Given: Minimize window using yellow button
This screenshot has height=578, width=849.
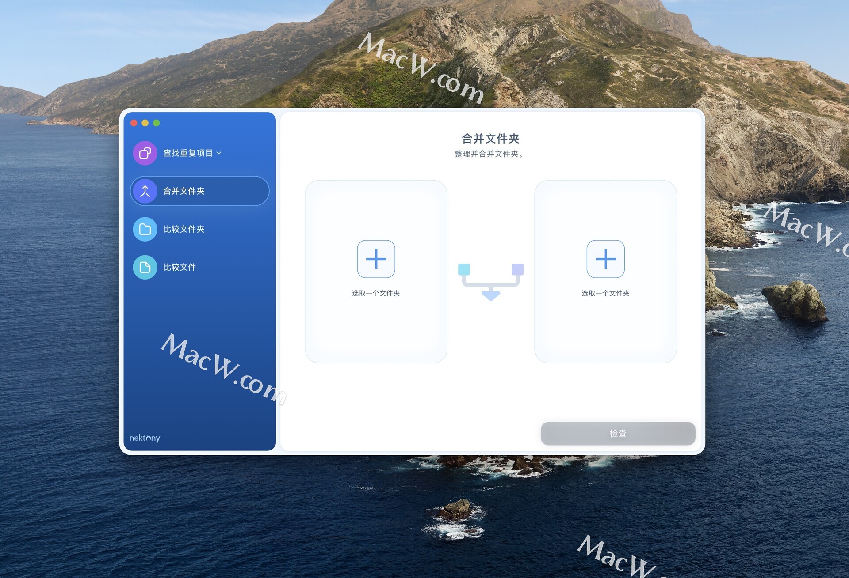Looking at the screenshot, I should pyautogui.click(x=145, y=123).
